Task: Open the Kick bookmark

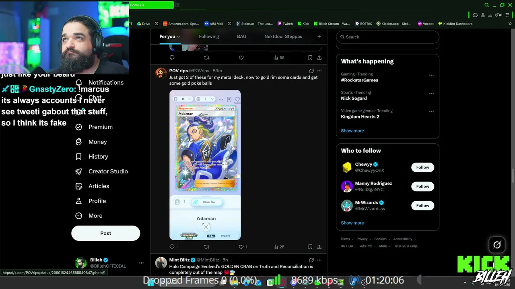Action: [303, 24]
